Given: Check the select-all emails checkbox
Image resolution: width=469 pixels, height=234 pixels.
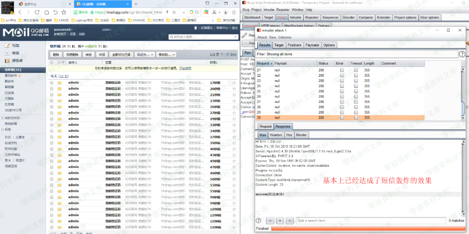Looking at the screenshot, I should 52,62.
